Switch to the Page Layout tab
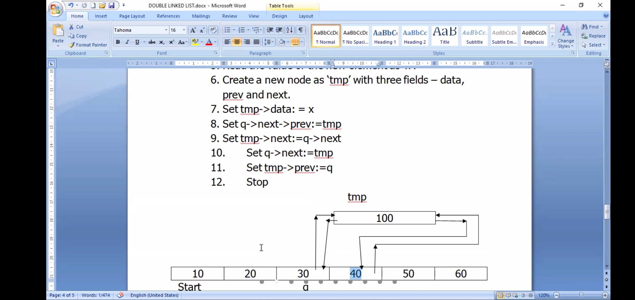 coord(132,16)
